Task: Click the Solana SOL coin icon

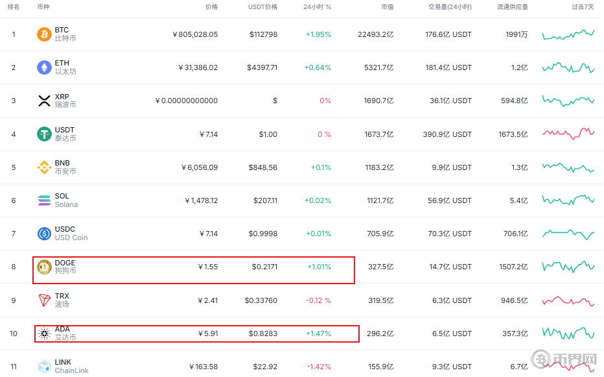Action: (44, 201)
